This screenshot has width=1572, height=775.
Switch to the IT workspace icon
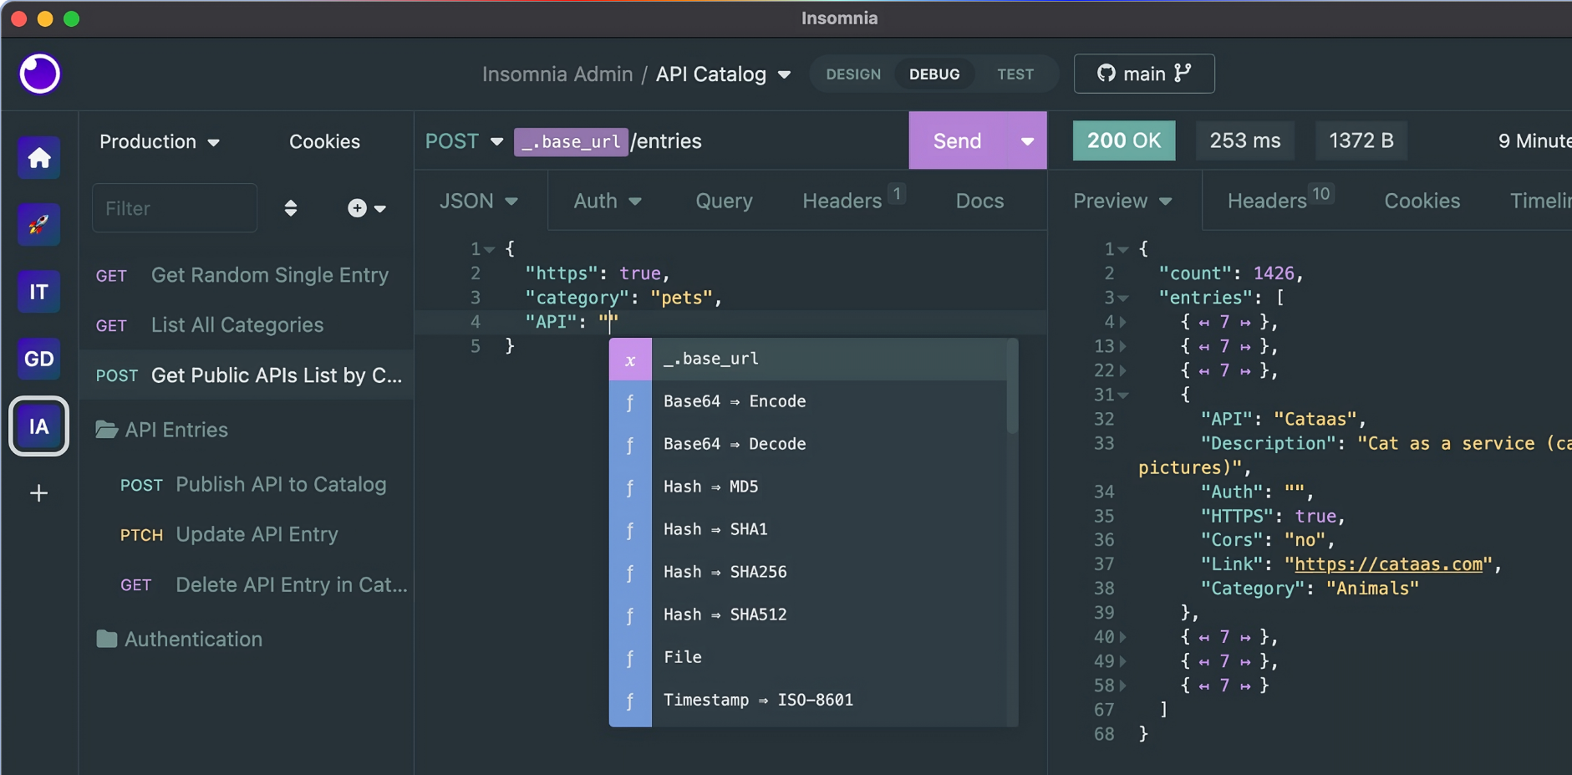pyautogui.click(x=39, y=292)
